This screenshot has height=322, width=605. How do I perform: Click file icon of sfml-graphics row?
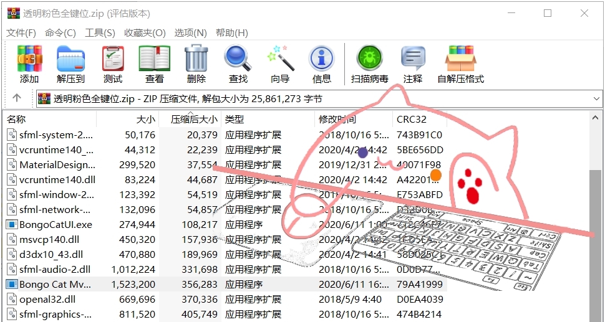(x=12, y=314)
